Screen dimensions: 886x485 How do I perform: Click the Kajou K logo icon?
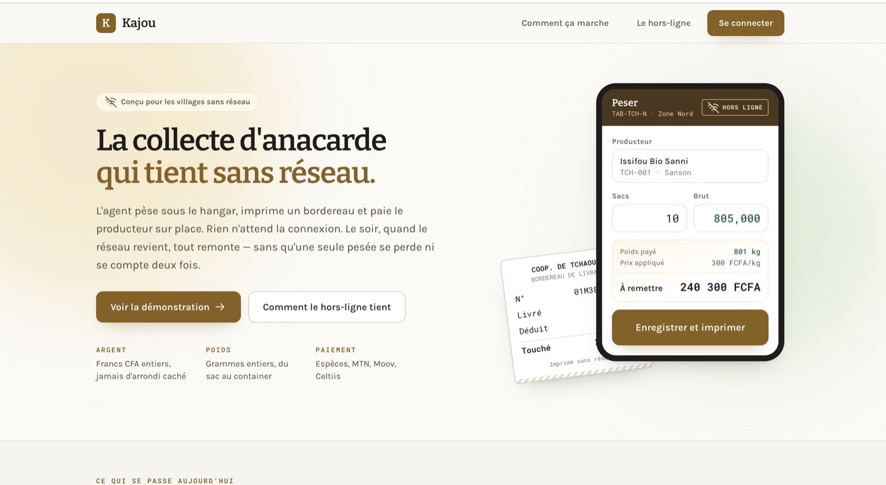pyautogui.click(x=106, y=23)
